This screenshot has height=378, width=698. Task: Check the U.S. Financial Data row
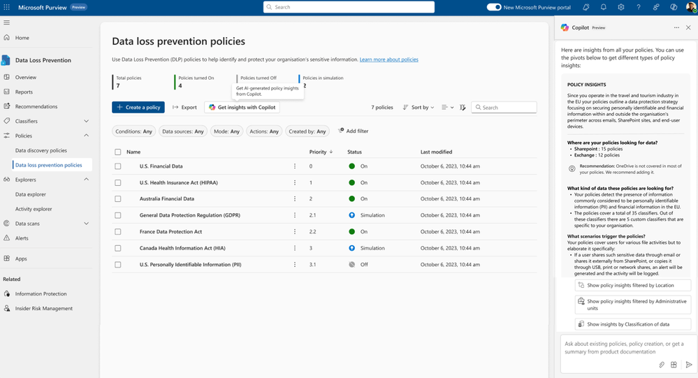tap(118, 166)
